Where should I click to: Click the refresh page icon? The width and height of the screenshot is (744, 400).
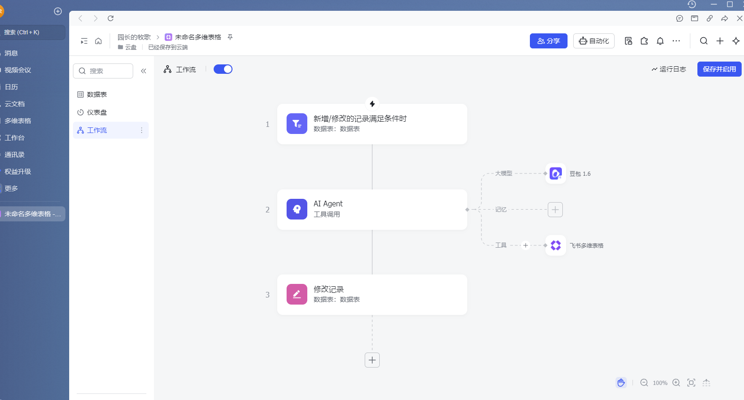coord(111,18)
